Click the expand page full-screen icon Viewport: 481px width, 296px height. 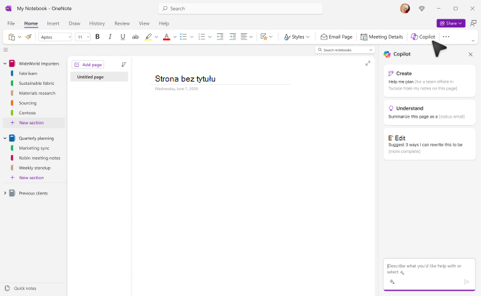pos(368,63)
